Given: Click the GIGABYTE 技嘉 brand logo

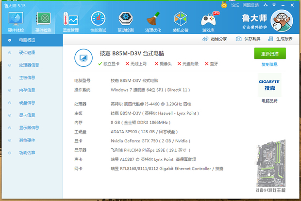Looking at the screenshot, I should point(269,85).
